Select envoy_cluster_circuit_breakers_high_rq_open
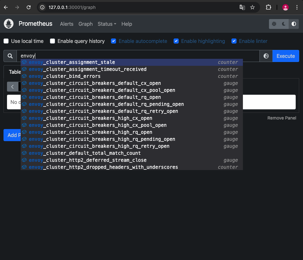 pos(132,132)
